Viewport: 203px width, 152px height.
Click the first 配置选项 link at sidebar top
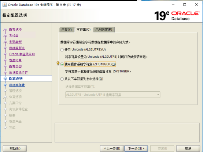(15, 29)
